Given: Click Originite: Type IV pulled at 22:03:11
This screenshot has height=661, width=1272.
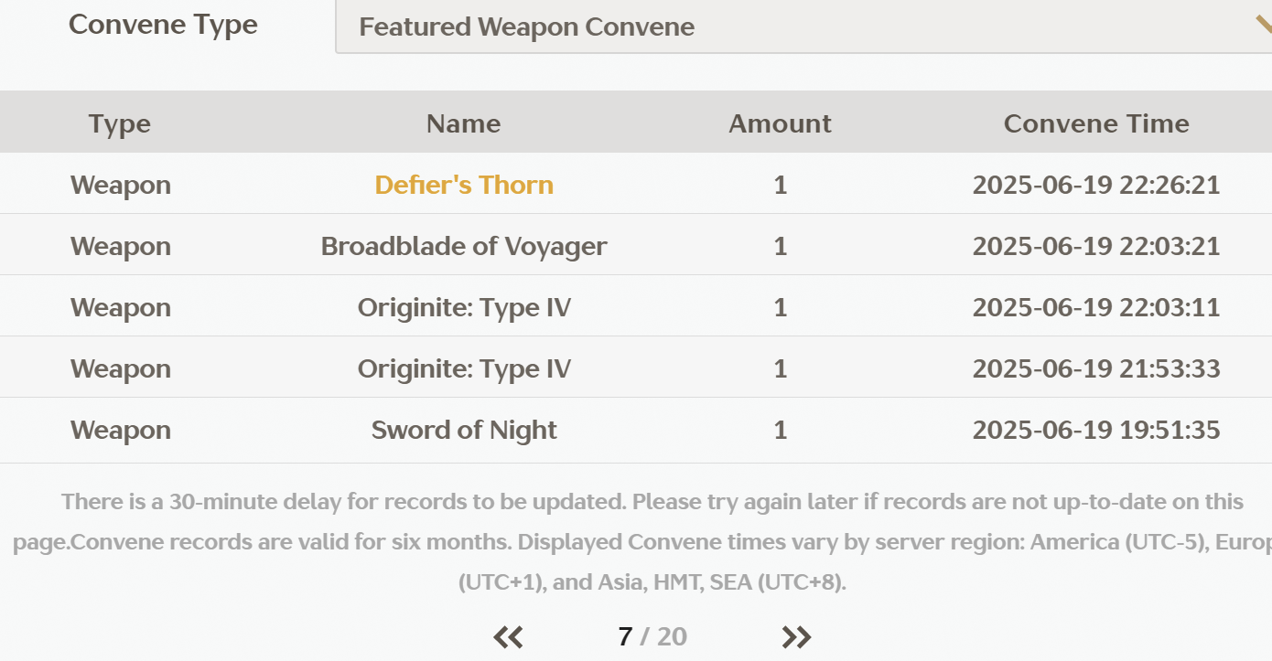Looking at the screenshot, I should pyautogui.click(x=464, y=307).
